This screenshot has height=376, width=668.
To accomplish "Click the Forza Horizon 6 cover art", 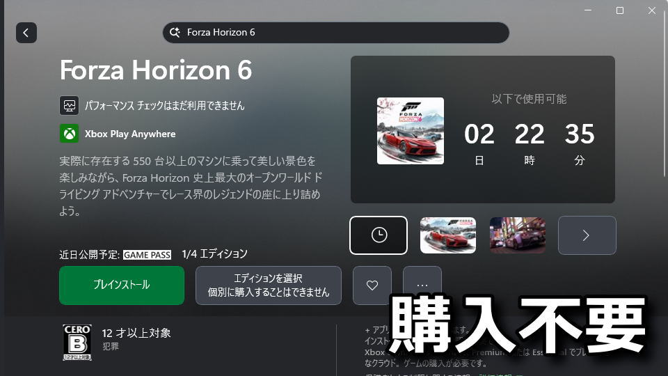I will pyautogui.click(x=411, y=131).
